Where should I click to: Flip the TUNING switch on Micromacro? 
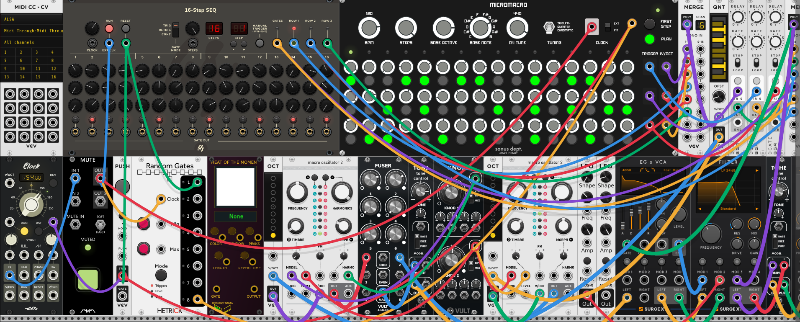coord(549,28)
